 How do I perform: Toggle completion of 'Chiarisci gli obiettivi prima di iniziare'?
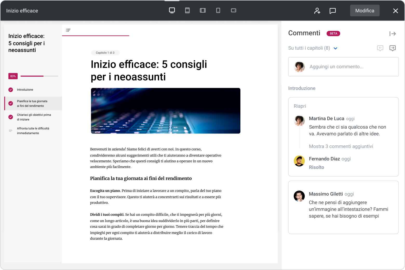tap(10, 117)
